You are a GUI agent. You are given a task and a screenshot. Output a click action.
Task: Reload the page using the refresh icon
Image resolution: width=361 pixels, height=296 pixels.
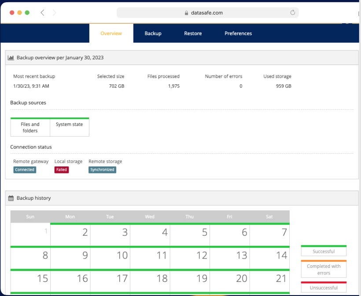pyautogui.click(x=293, y=13)
